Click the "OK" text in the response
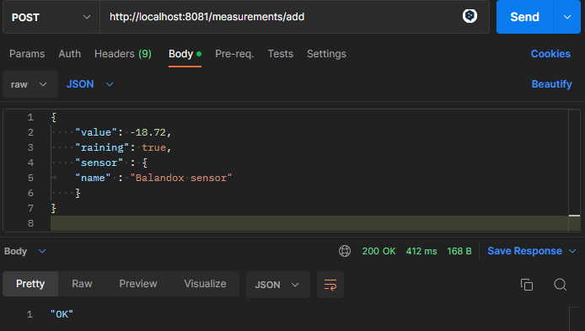Viewport: 585px width, 331px height. pyautogui.click(x=62, y=314)
